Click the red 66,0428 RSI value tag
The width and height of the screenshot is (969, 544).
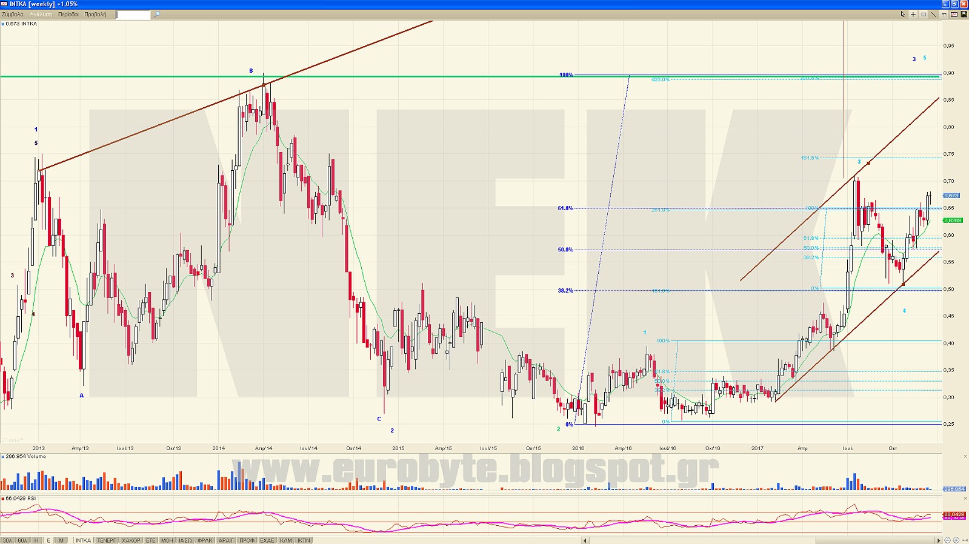954,514
